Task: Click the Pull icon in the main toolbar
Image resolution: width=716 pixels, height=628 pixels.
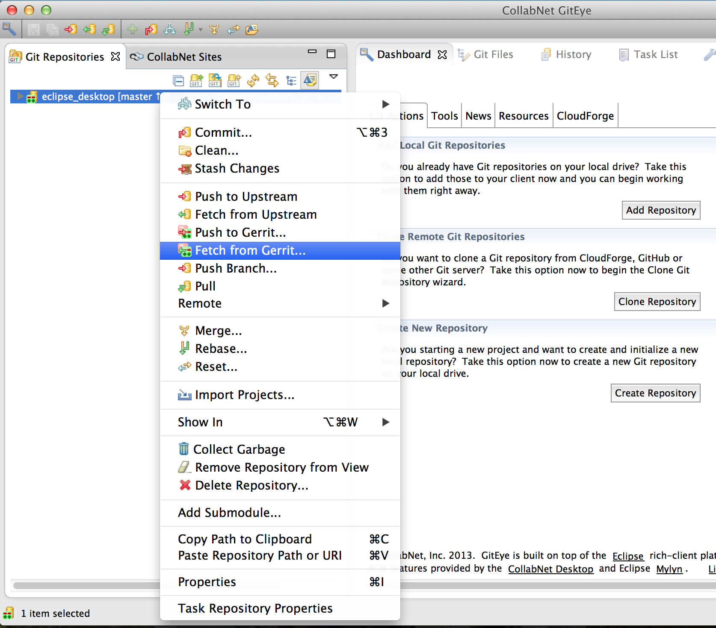Action: [108, 29]
